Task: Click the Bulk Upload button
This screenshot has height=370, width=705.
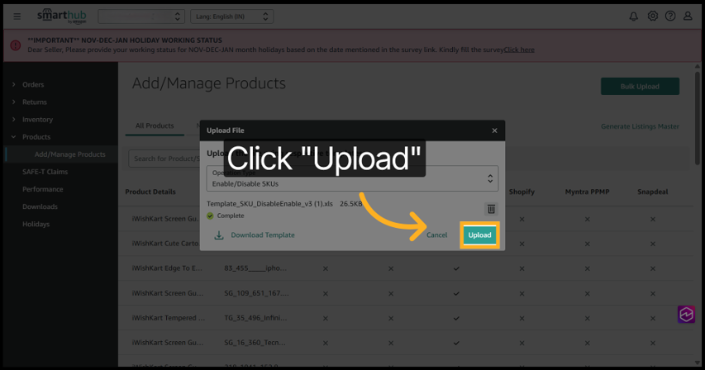Action: point(640,87)
